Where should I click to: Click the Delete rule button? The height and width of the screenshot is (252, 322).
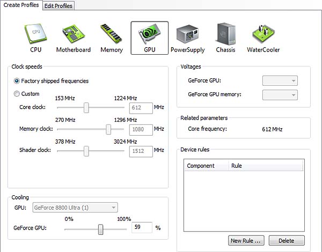[287, 241]
